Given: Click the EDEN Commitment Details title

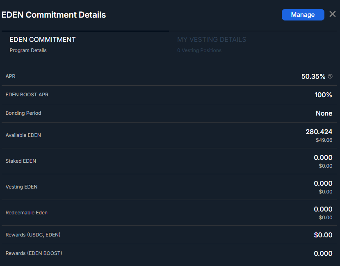Looking at the screenshot, I should pyautogui.click(x=54, y=15).
